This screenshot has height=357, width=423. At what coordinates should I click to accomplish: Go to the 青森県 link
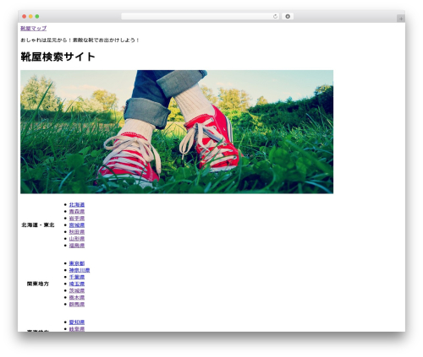(77, 212)
